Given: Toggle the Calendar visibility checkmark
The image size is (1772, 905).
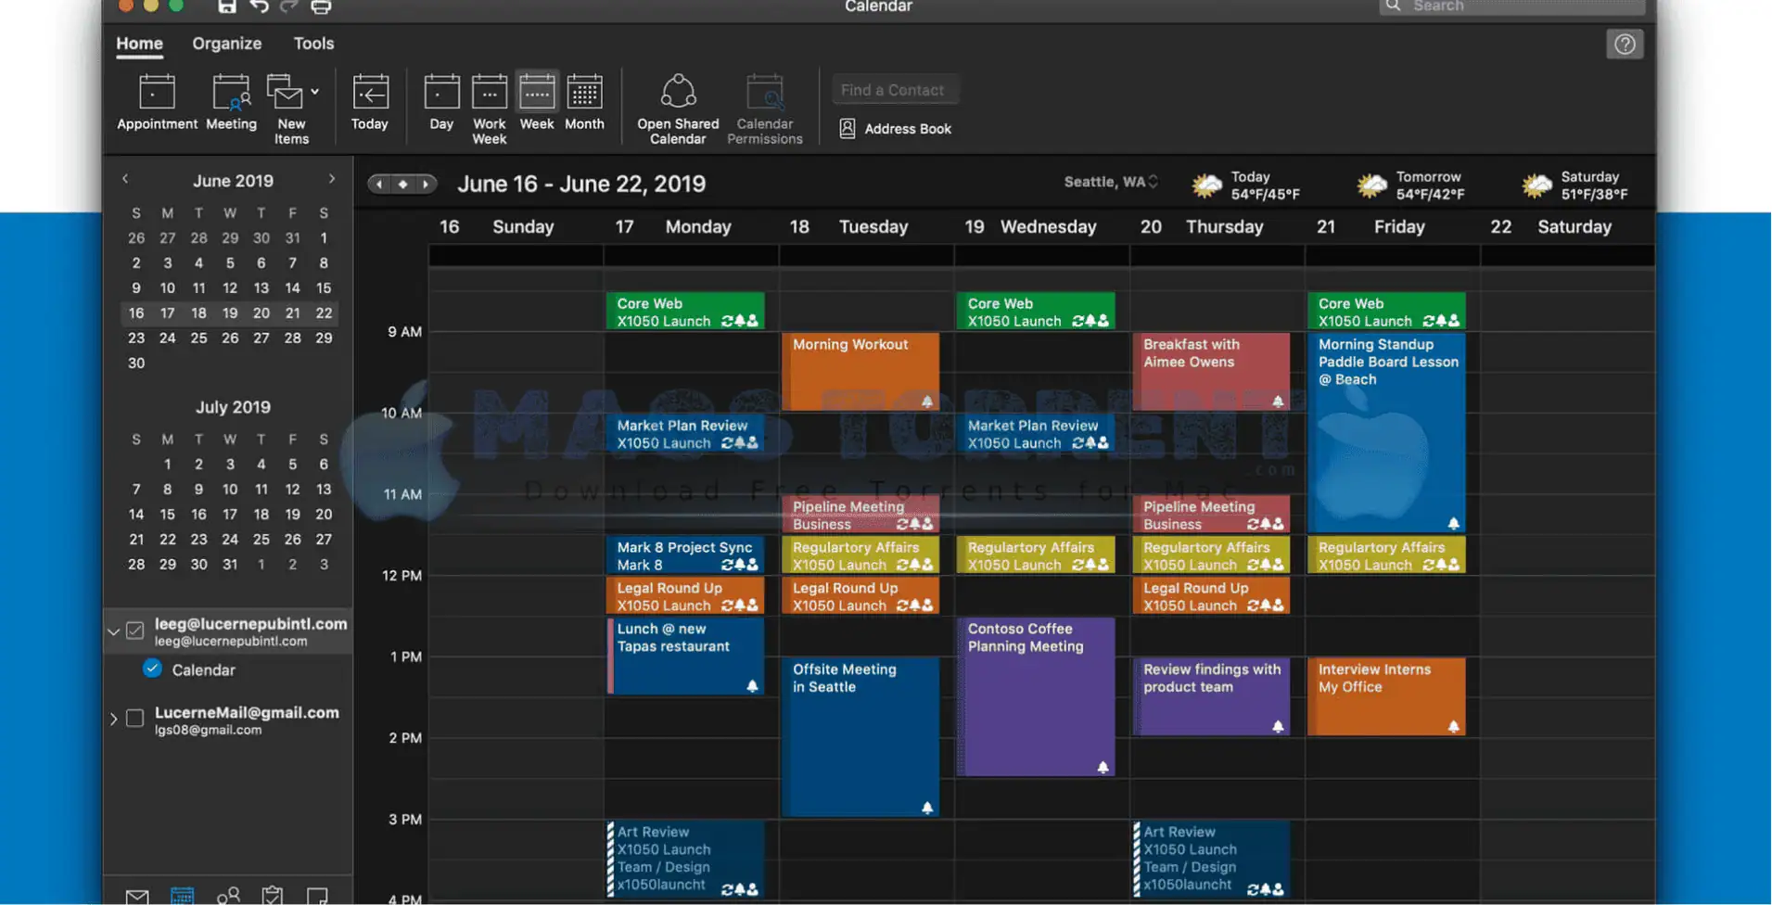Looking at the screenshot, I should [x=153, y=669].
